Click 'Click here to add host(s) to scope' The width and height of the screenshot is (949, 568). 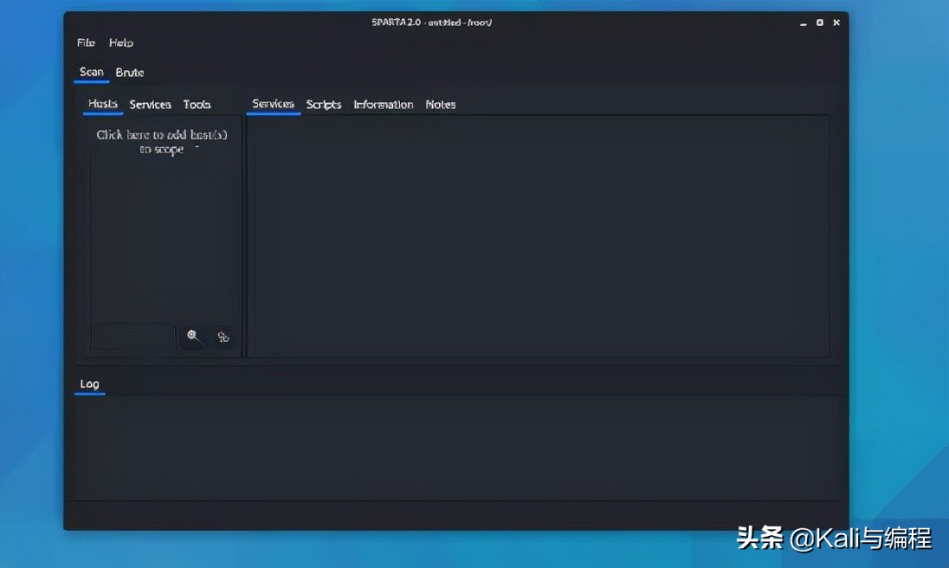tap(162, 141)
